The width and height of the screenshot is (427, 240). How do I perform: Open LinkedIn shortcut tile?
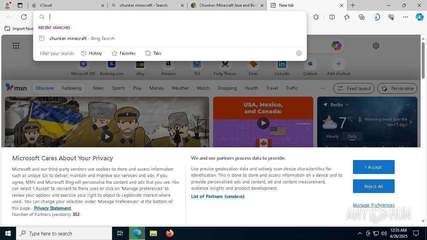click(x=282, y=68)
